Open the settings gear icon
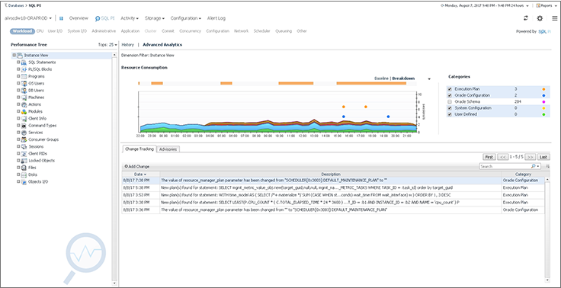 (540, 18)
